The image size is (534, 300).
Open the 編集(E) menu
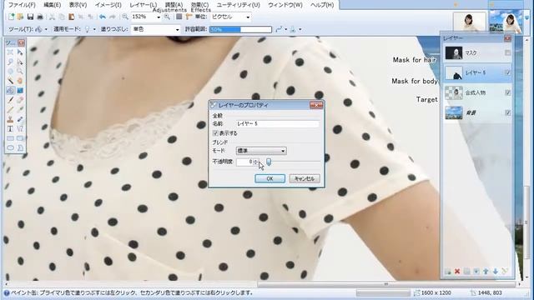click(x=52, y=5)
